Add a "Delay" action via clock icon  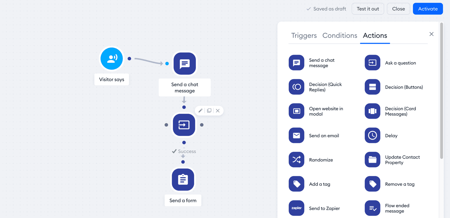(x=372, y=135)
